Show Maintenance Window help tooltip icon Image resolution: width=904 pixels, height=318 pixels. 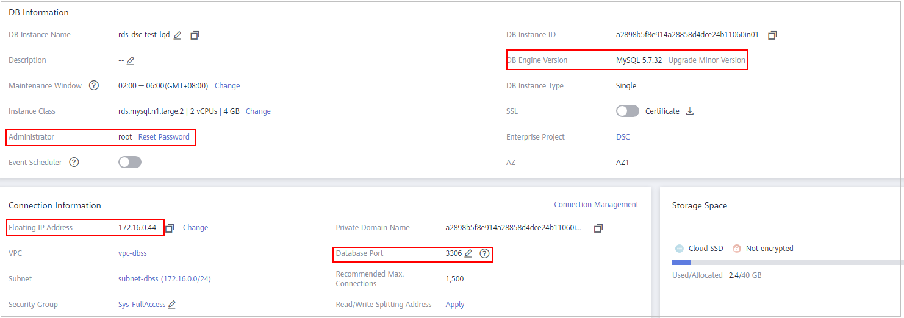pos(94,86)
